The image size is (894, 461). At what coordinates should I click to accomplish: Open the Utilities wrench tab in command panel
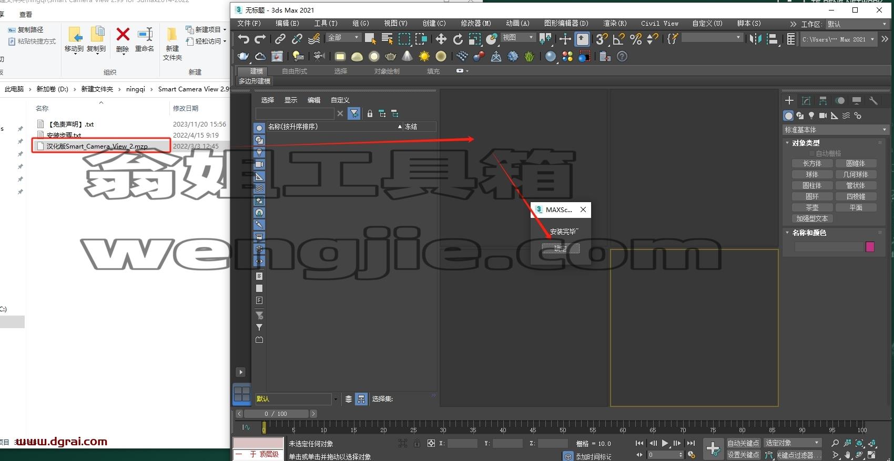tap(873, 100)
